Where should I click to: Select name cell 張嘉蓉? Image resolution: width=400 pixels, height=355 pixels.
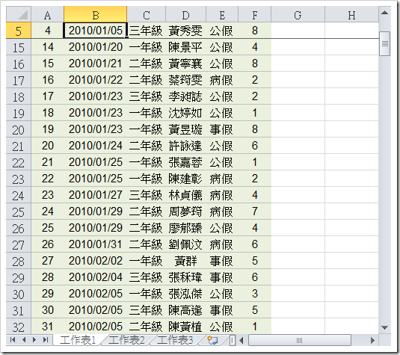185,162
